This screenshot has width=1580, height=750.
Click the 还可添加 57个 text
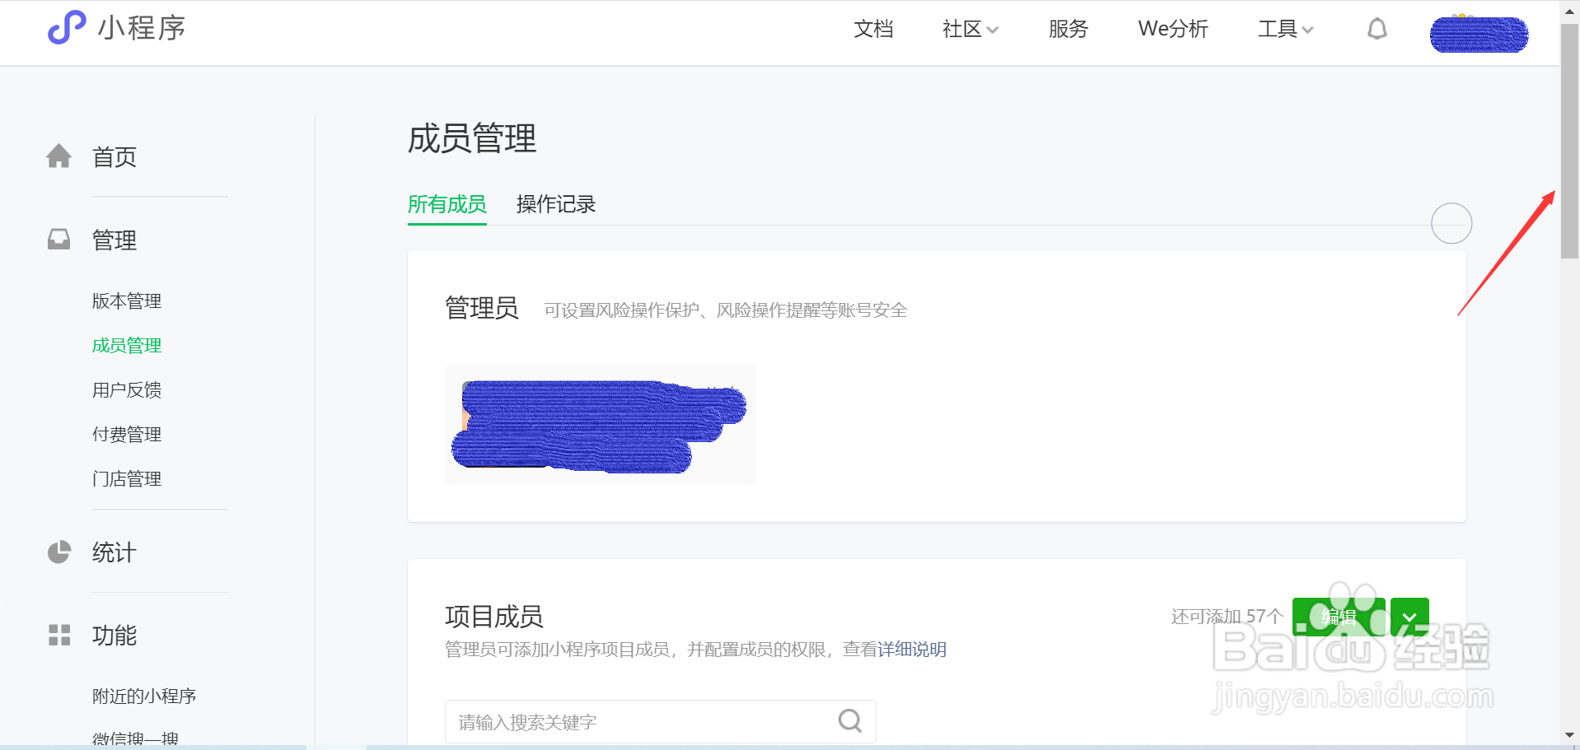[1227, 617]
